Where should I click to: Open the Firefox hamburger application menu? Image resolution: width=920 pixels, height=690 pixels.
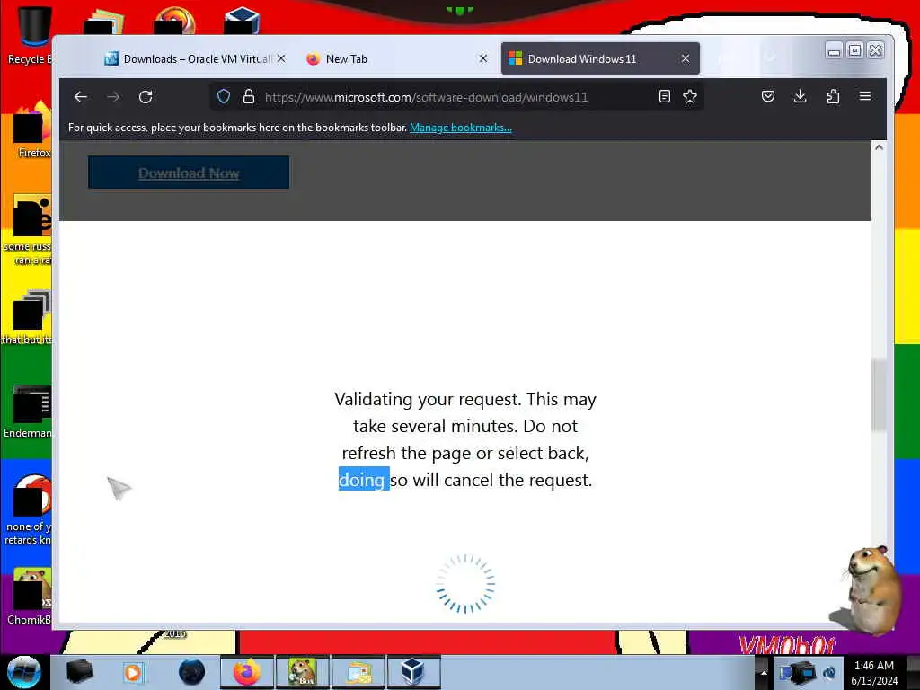(865, 97)
